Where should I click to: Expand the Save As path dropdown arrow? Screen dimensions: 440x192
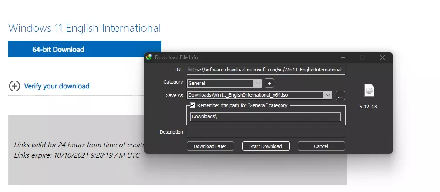(327, 95)
